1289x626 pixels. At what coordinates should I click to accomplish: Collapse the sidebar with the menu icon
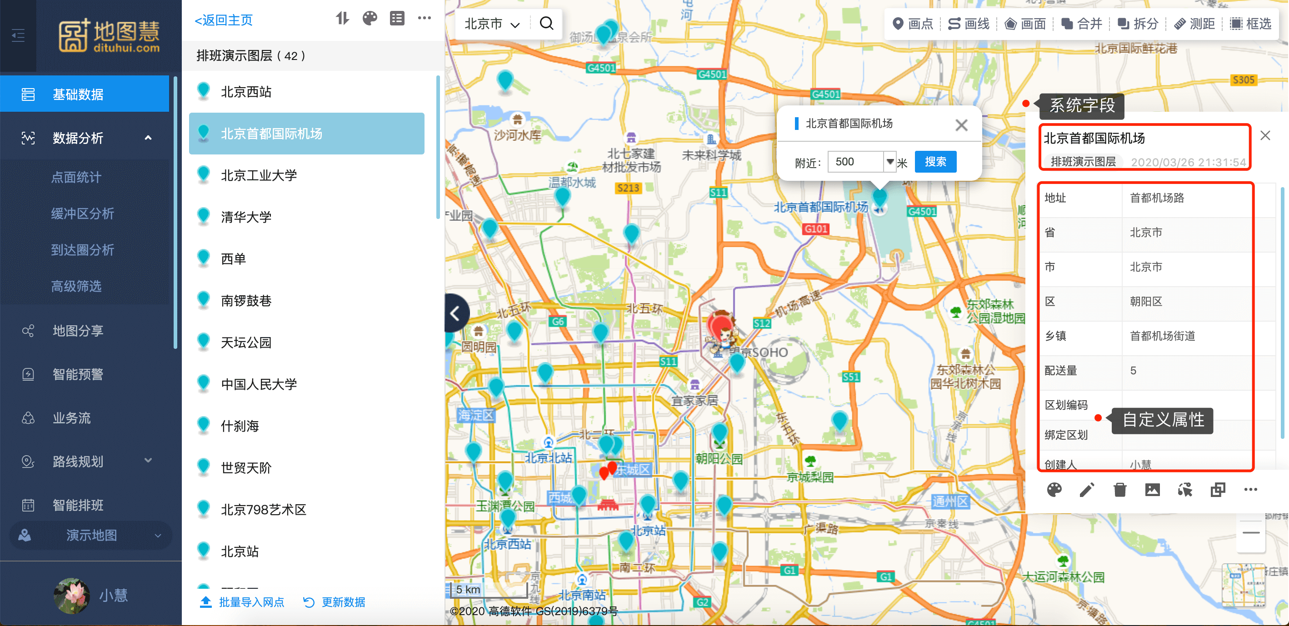[x=18, y=35]
